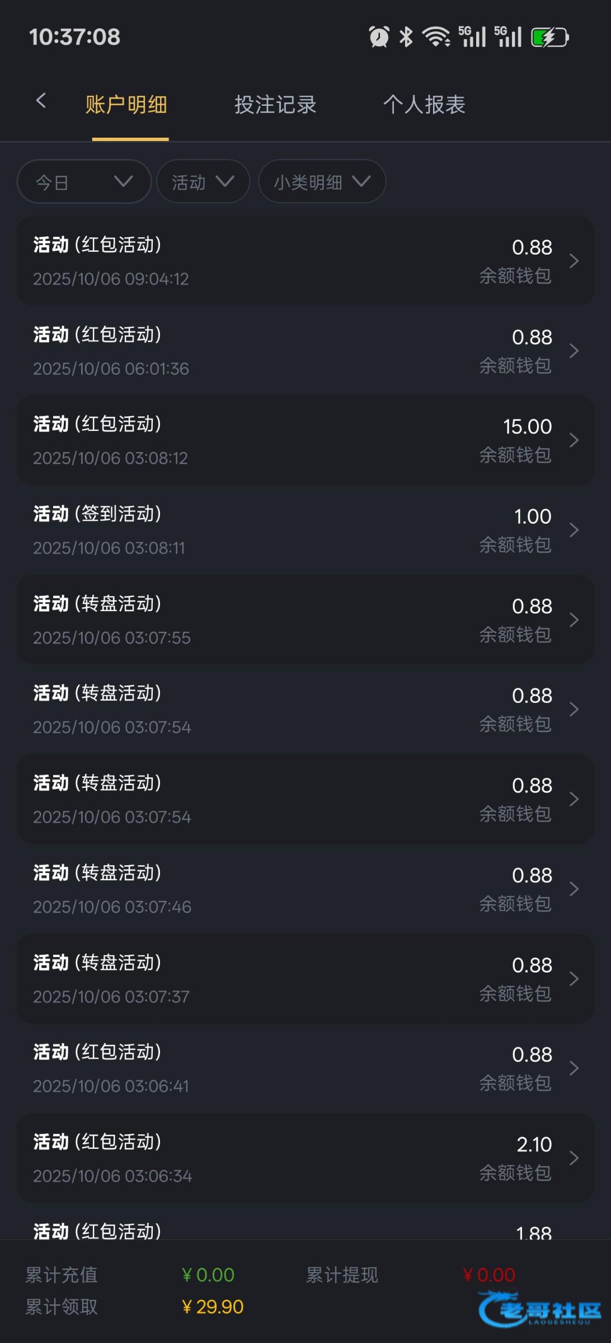Tap the 累计领取 ¥29.90 amount
The image size is (611, 1343).
(x=213, y=1307)
